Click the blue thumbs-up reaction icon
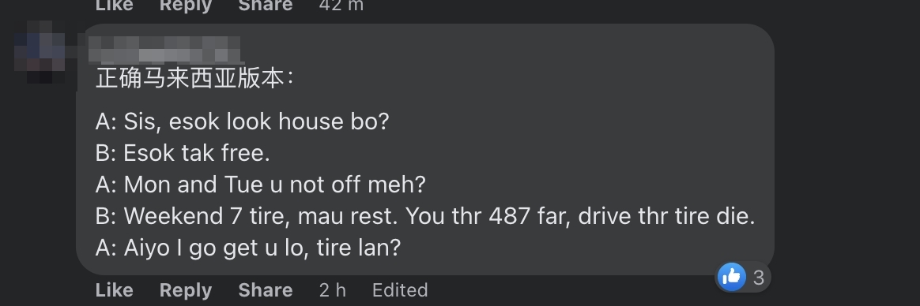 coord(731,276)
